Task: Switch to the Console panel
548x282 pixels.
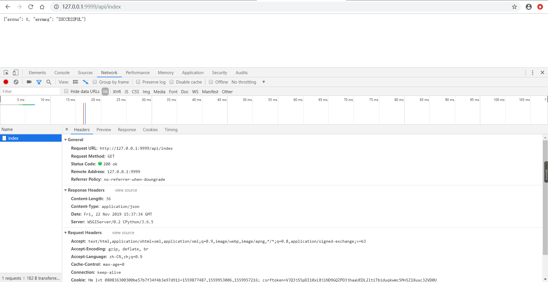Action: (x=62, y=73)
